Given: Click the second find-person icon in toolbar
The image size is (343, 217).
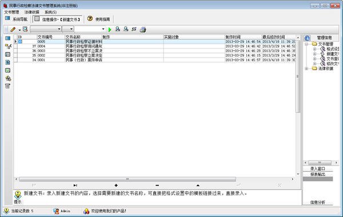Looking at the screenshot, I should point(126,29).
